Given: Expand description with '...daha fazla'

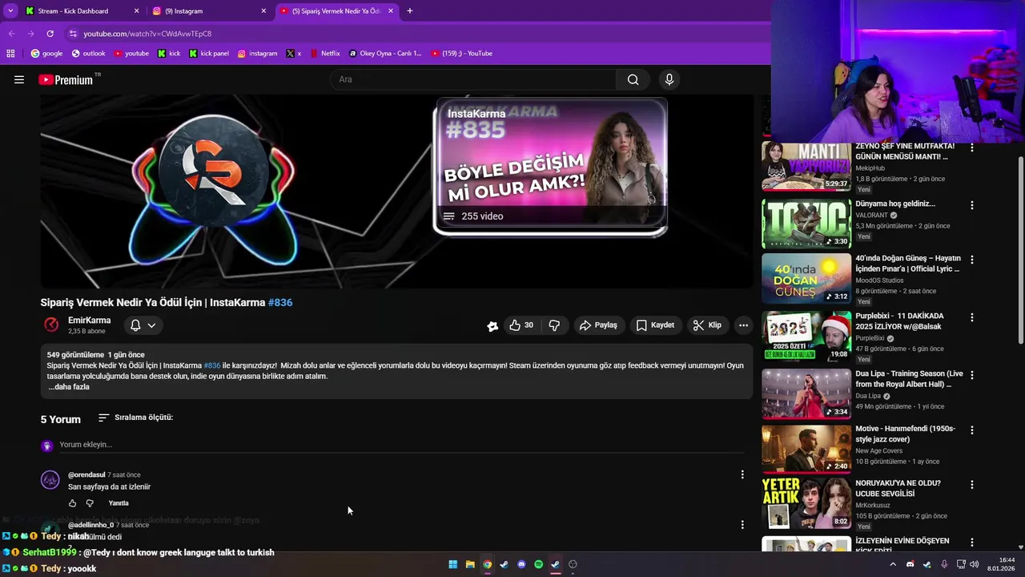Looking at the screenshot, I should pyautogui.click(x=69, y=387).
